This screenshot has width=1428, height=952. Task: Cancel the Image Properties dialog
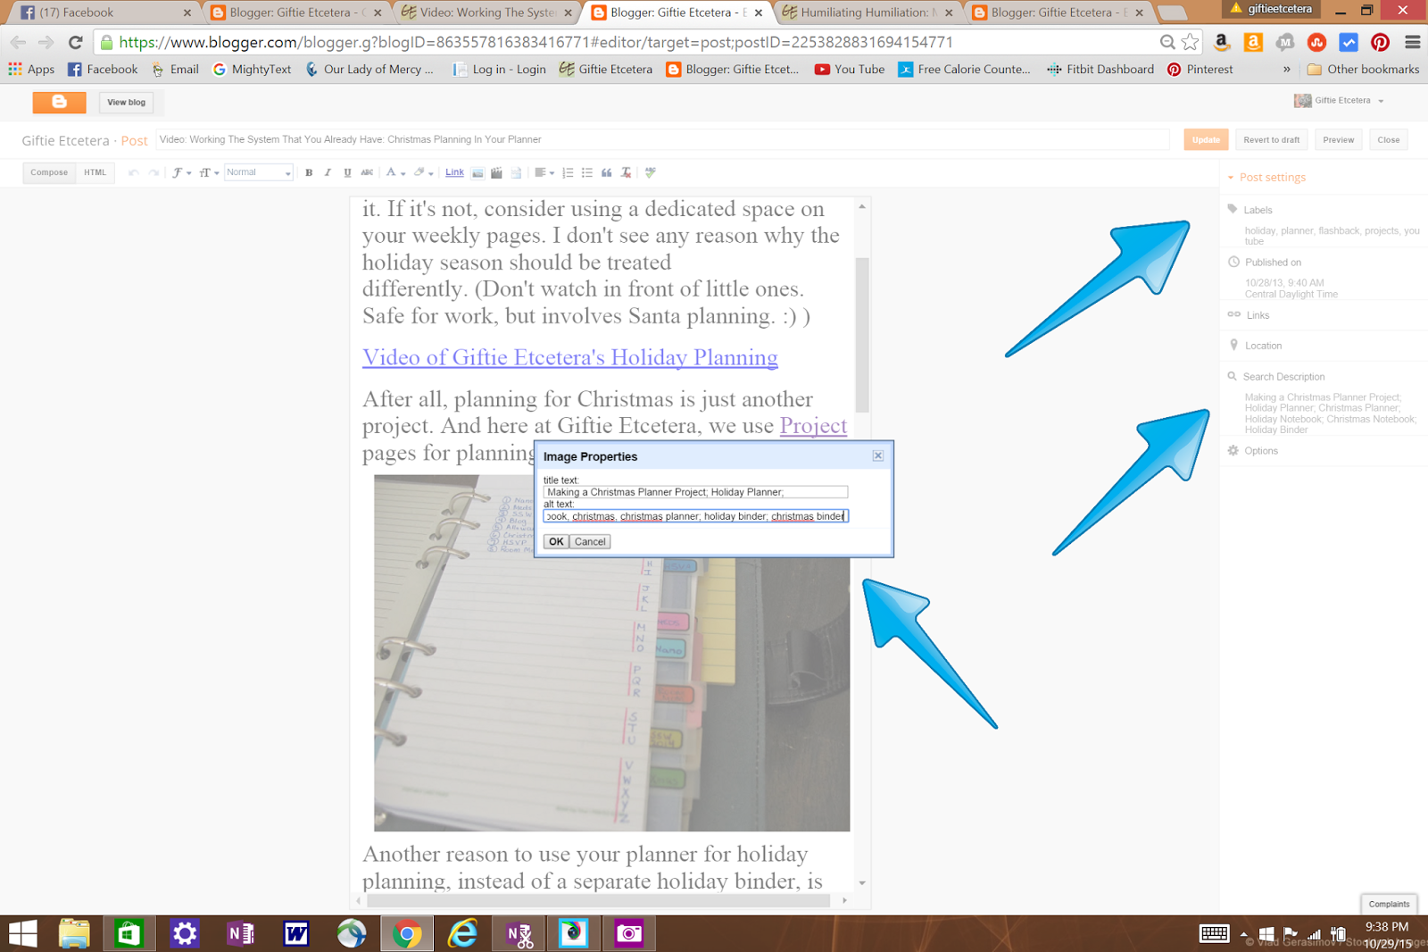tap(590, 541)
